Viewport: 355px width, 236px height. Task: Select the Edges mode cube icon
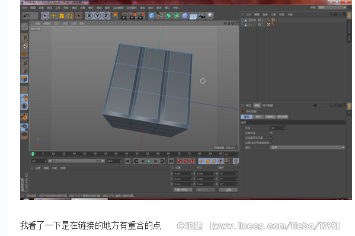point(24,71)
